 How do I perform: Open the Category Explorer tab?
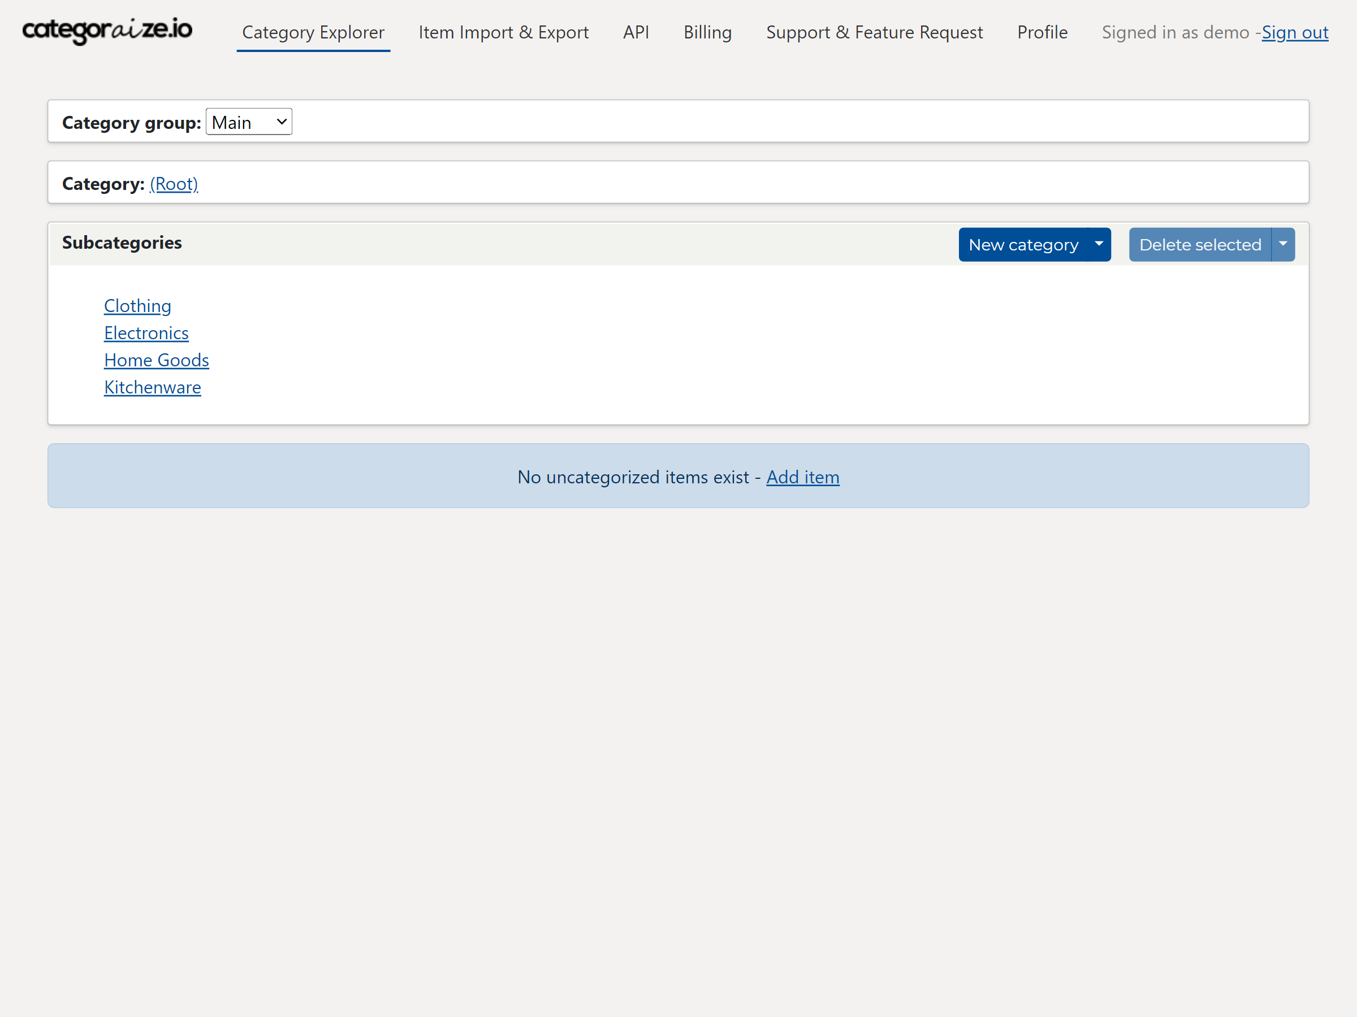click(x=313, y=33)
